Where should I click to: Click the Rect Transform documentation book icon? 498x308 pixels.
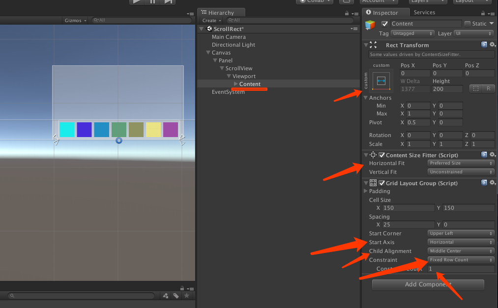(x=484, y=45)
